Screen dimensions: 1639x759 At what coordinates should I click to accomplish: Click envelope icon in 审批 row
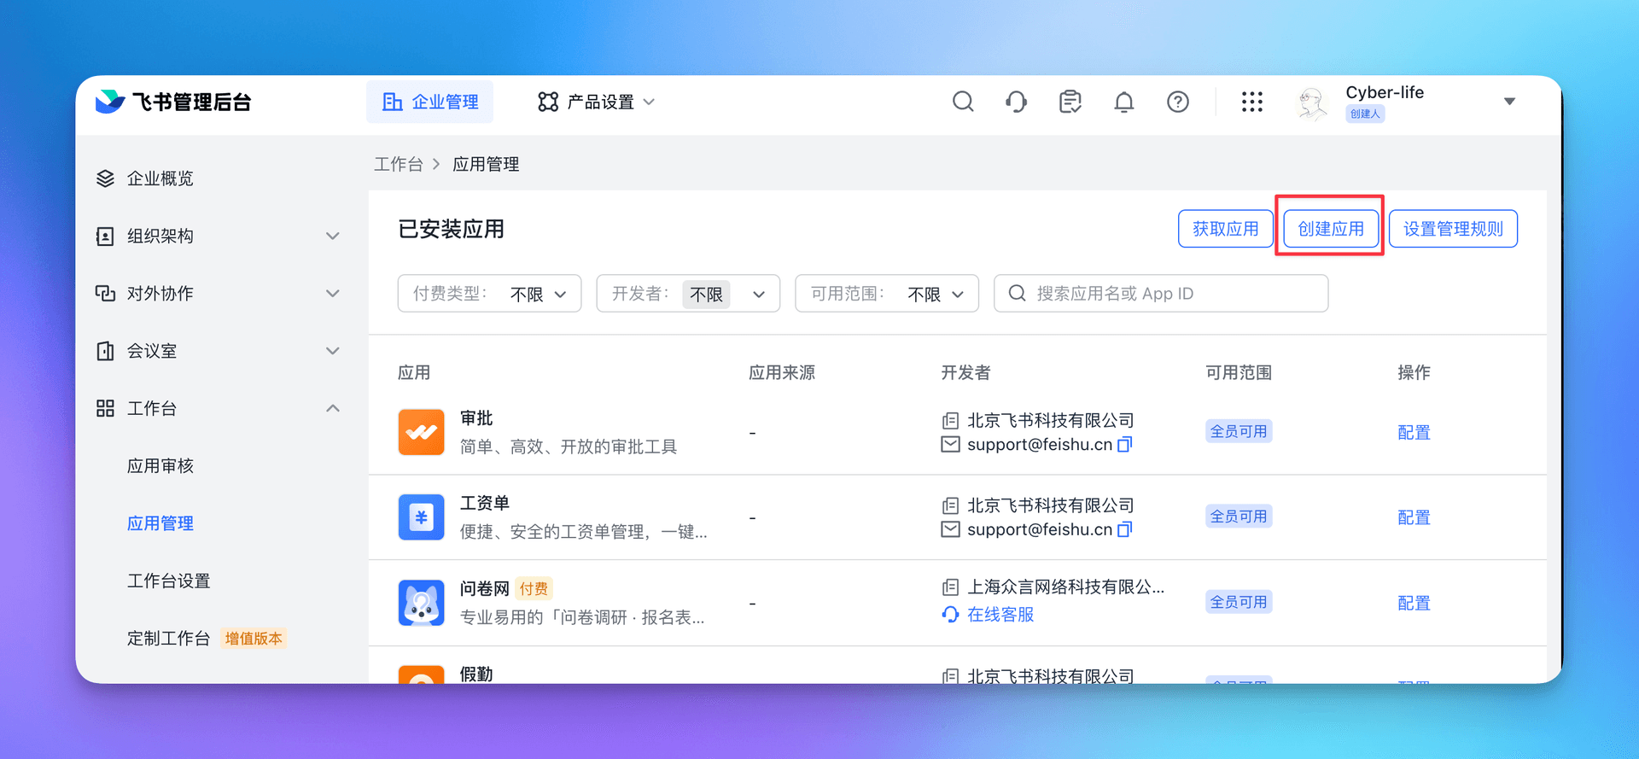click(x=950, y=444)
